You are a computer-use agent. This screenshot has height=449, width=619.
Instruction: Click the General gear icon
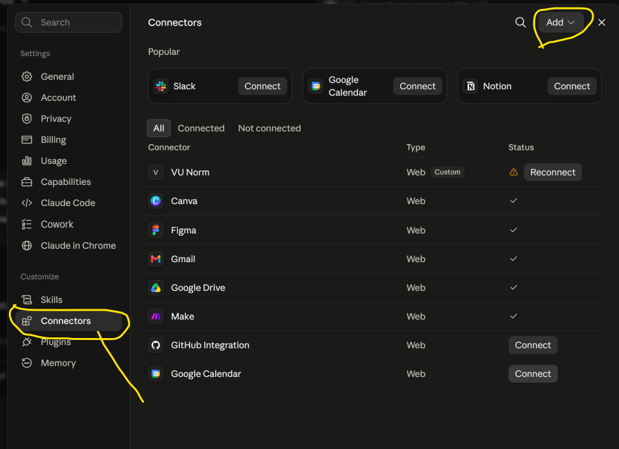26,77
